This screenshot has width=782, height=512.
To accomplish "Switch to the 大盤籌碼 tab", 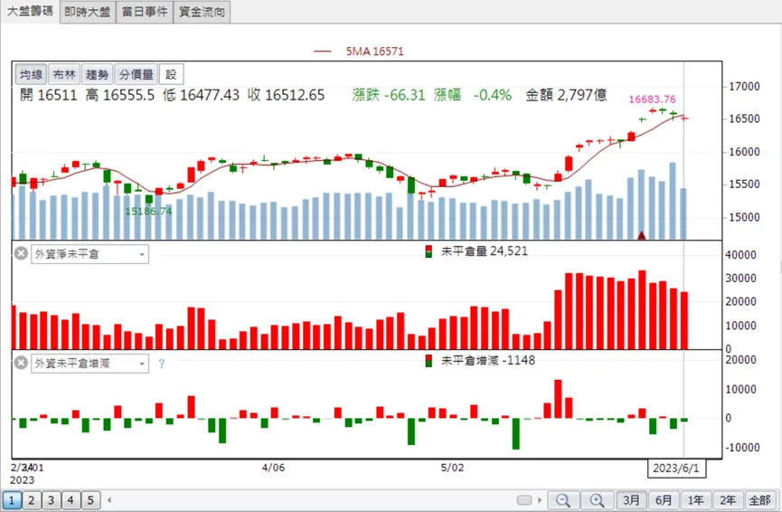I will click(x=30, y=11).
